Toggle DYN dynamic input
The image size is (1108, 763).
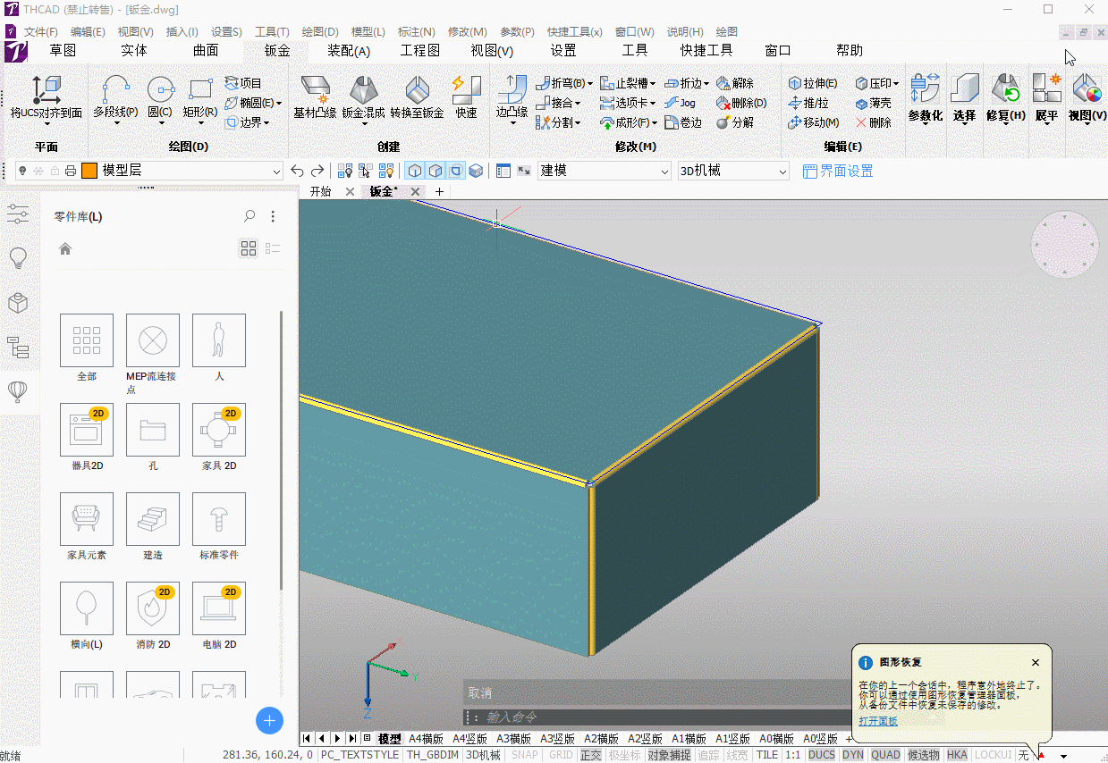click(853, 755)
